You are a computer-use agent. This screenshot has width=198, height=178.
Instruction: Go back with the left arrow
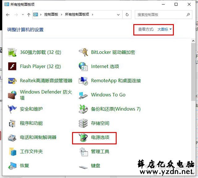click(x=8, y=15)
